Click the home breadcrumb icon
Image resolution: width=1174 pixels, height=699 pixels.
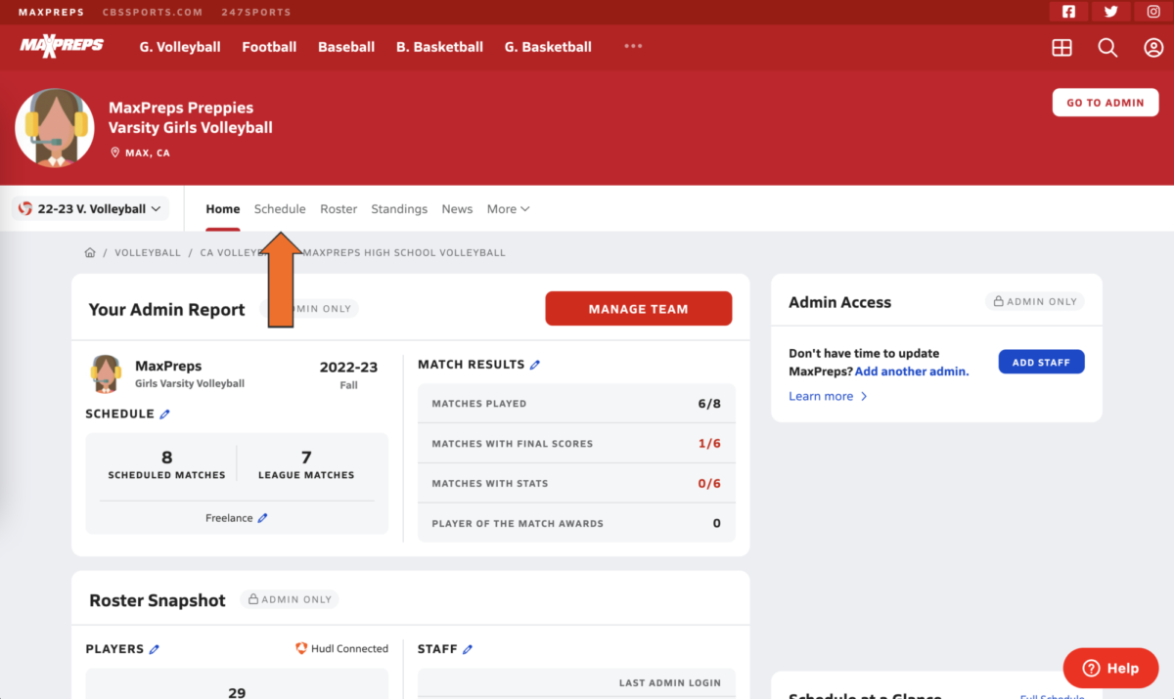[x=90, y=252]
